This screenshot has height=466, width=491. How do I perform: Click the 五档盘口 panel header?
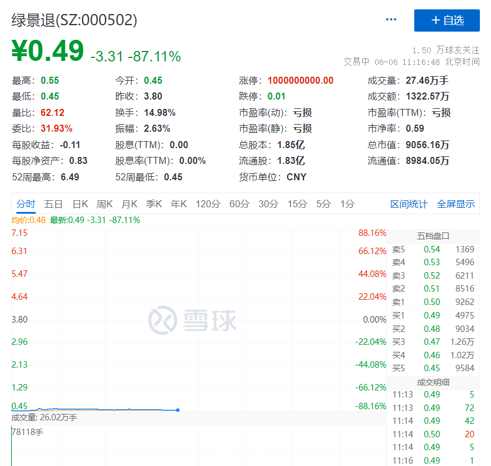coord(433,236)
